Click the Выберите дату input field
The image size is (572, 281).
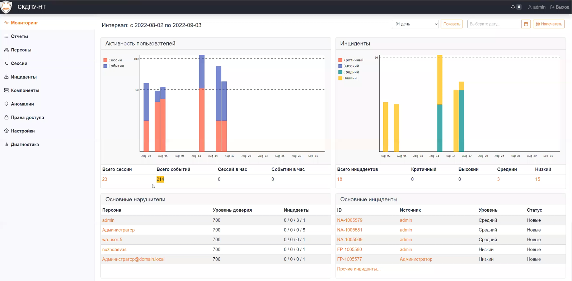[494, 24]
